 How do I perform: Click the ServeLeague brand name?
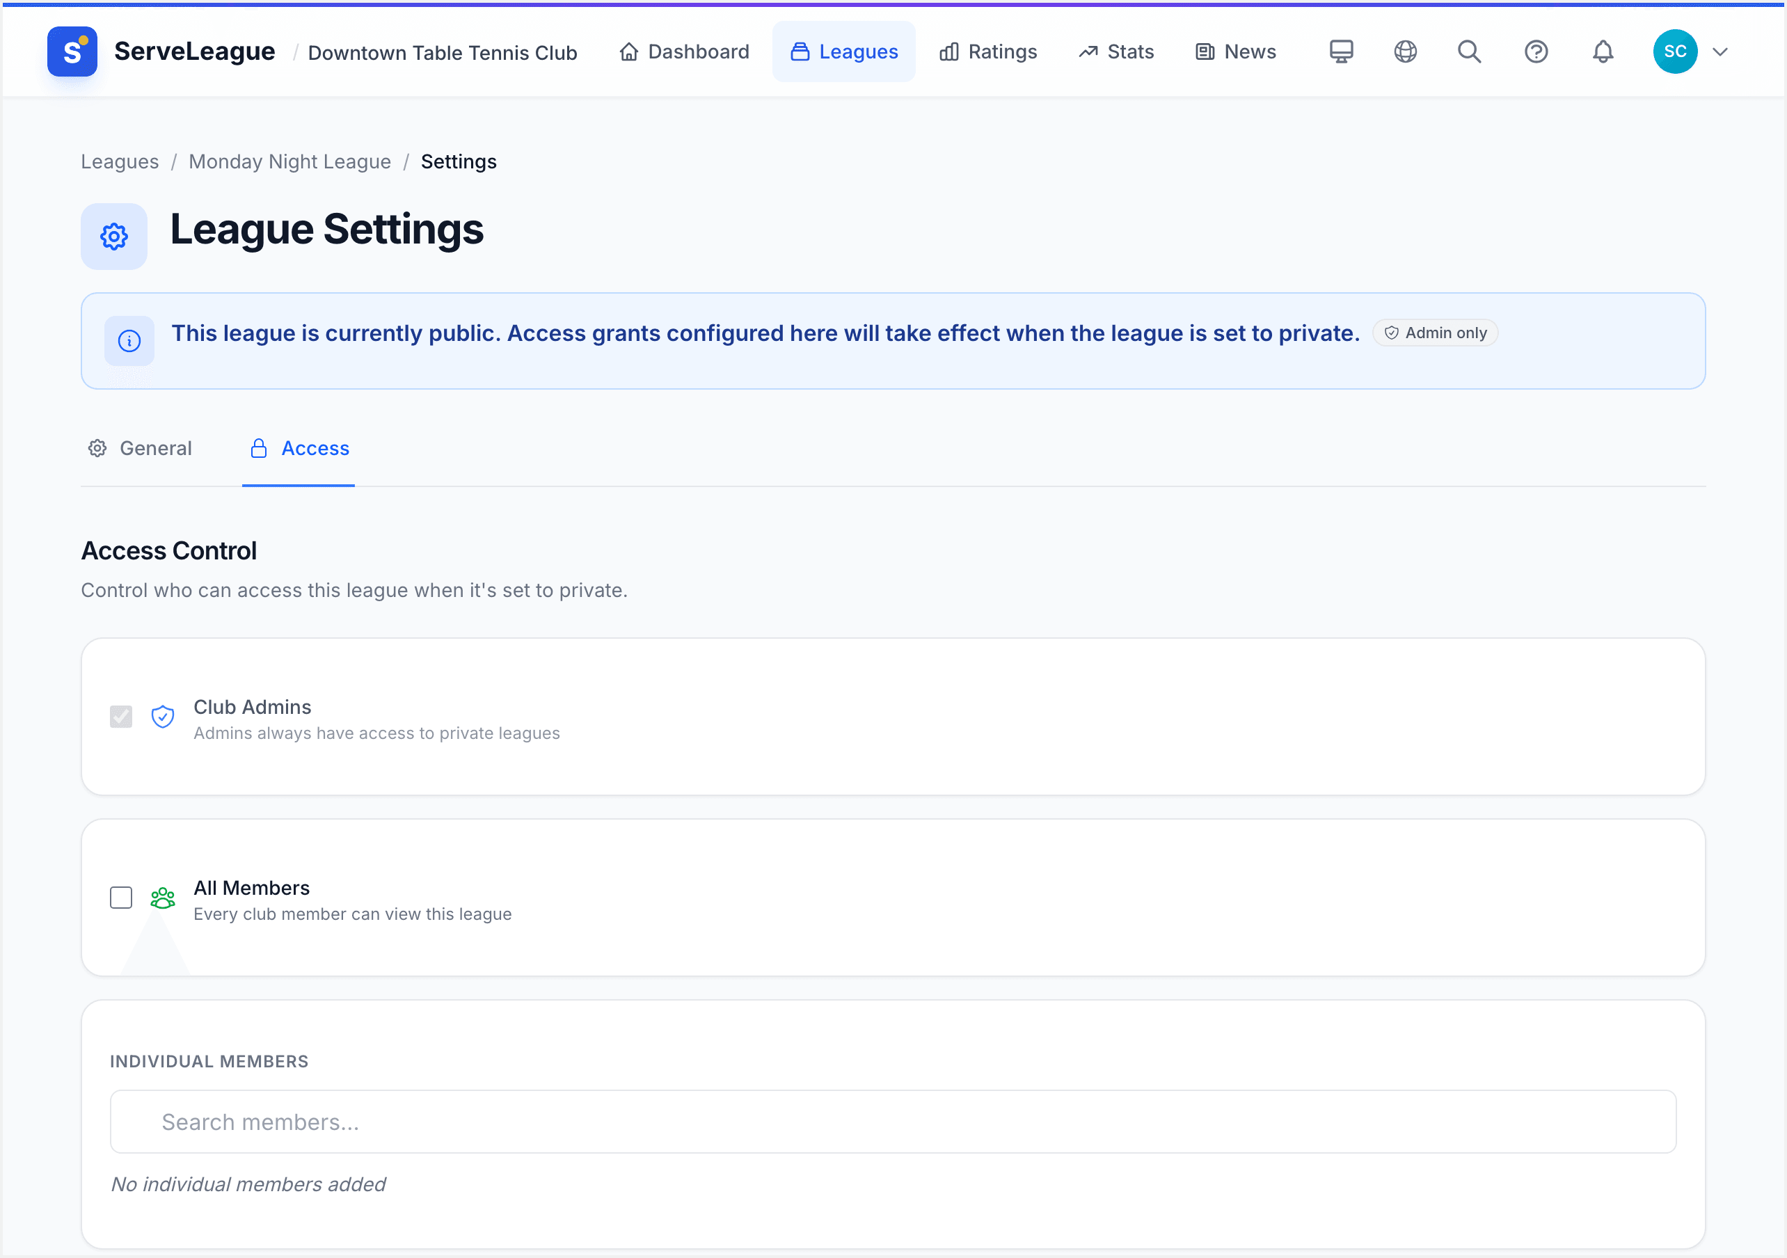195,51
